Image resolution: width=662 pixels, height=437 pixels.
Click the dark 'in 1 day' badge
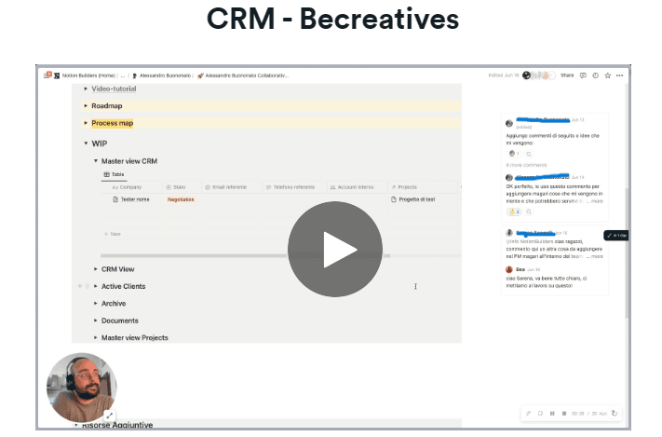[616, 236]
